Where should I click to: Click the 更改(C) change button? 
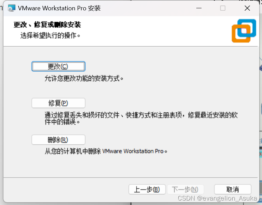coord(58,66)
